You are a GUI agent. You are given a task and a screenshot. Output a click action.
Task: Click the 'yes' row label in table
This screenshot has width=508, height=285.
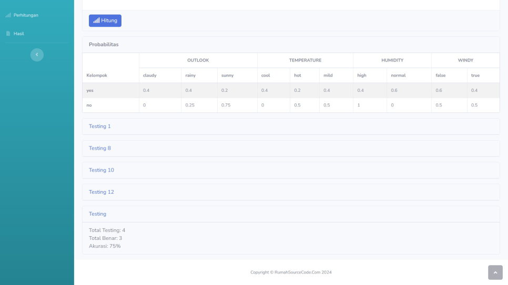(x=90, y=90)
